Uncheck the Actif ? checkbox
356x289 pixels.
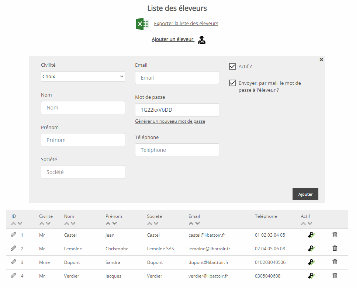tap(232, 66)
